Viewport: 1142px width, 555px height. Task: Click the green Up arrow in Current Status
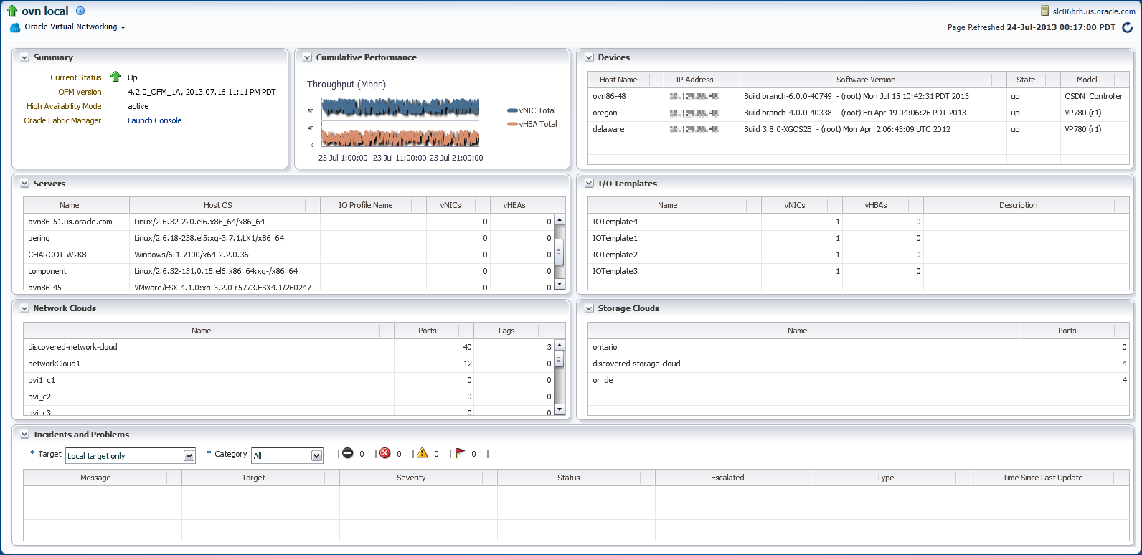click(115, 77)
